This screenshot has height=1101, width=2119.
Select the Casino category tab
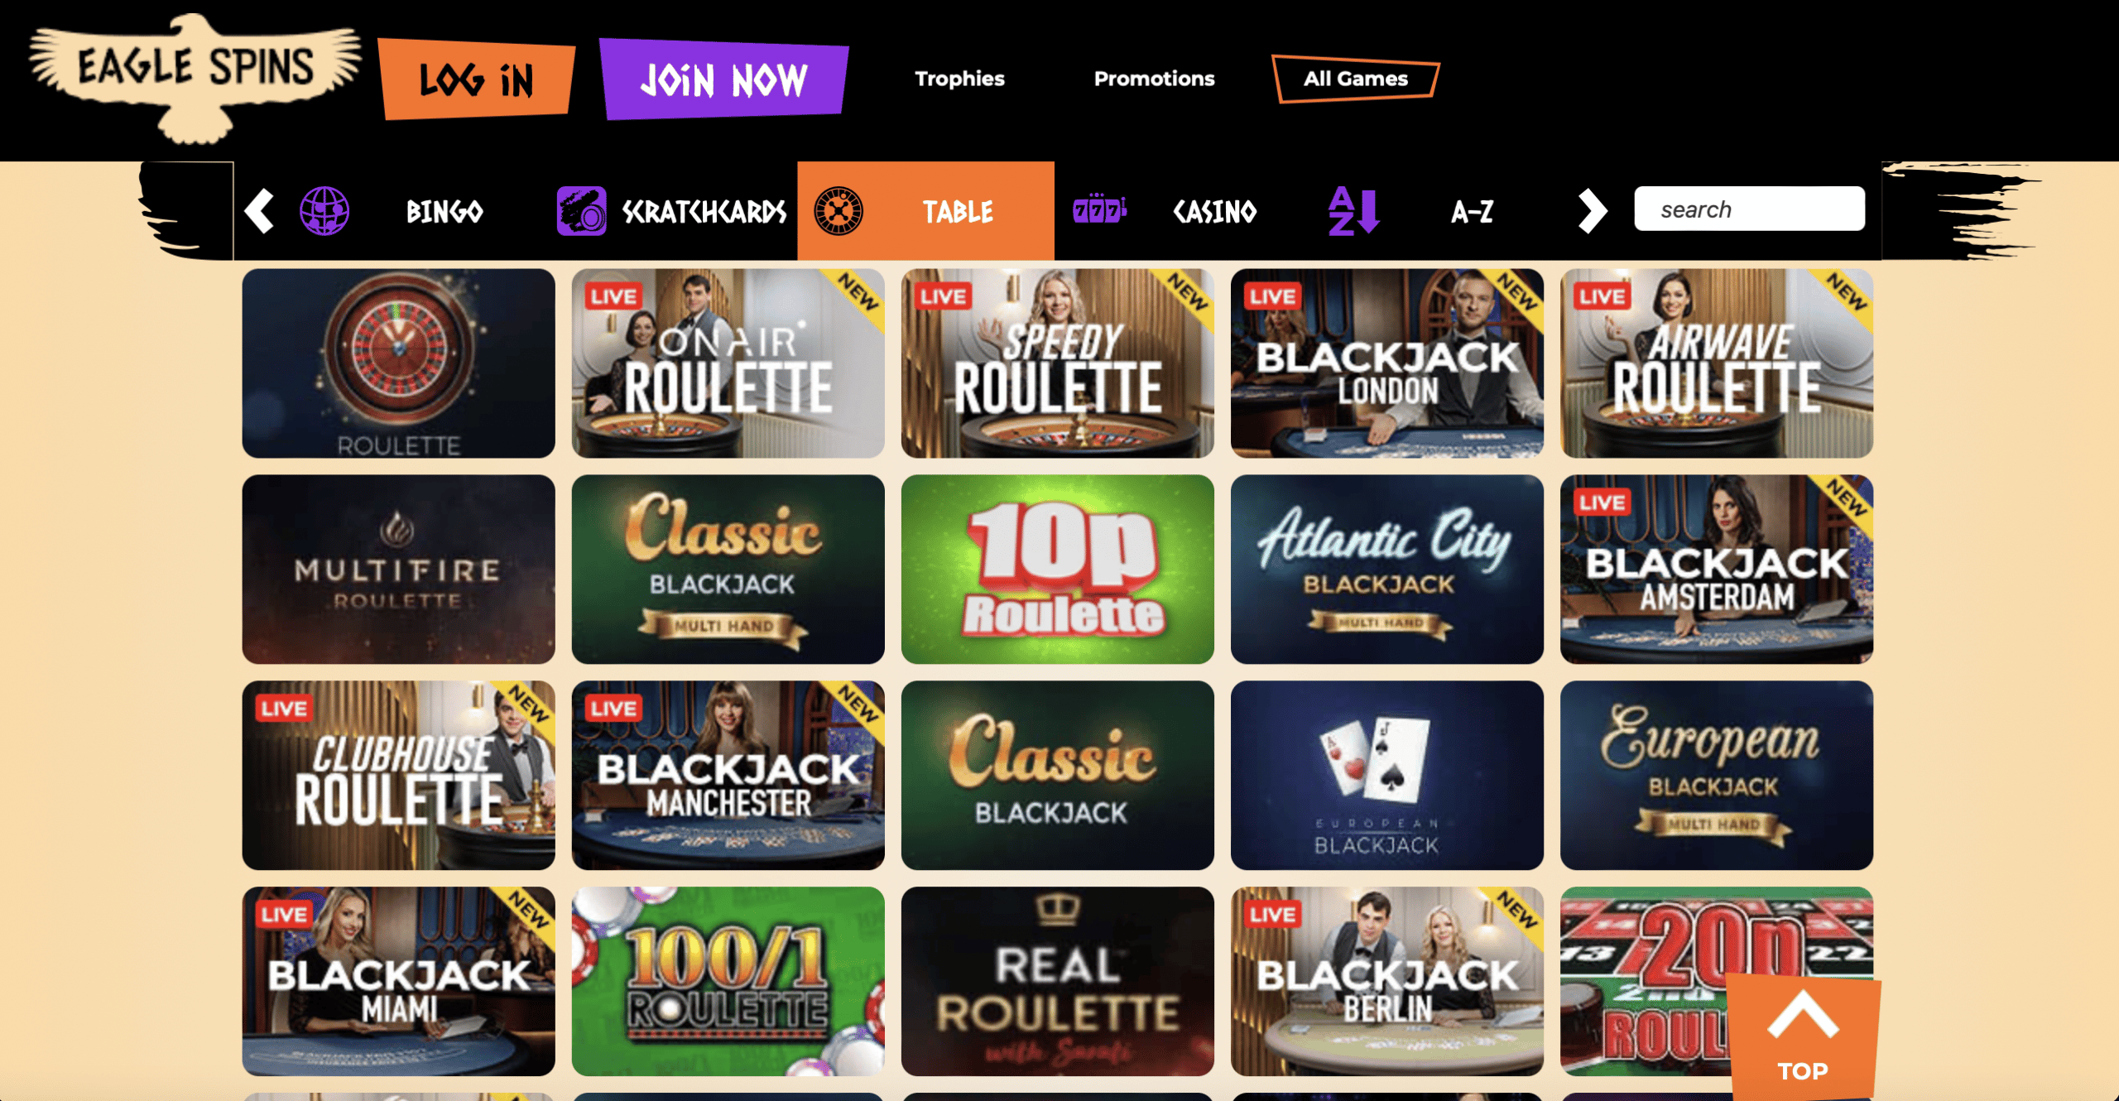tap(1214, 212)
